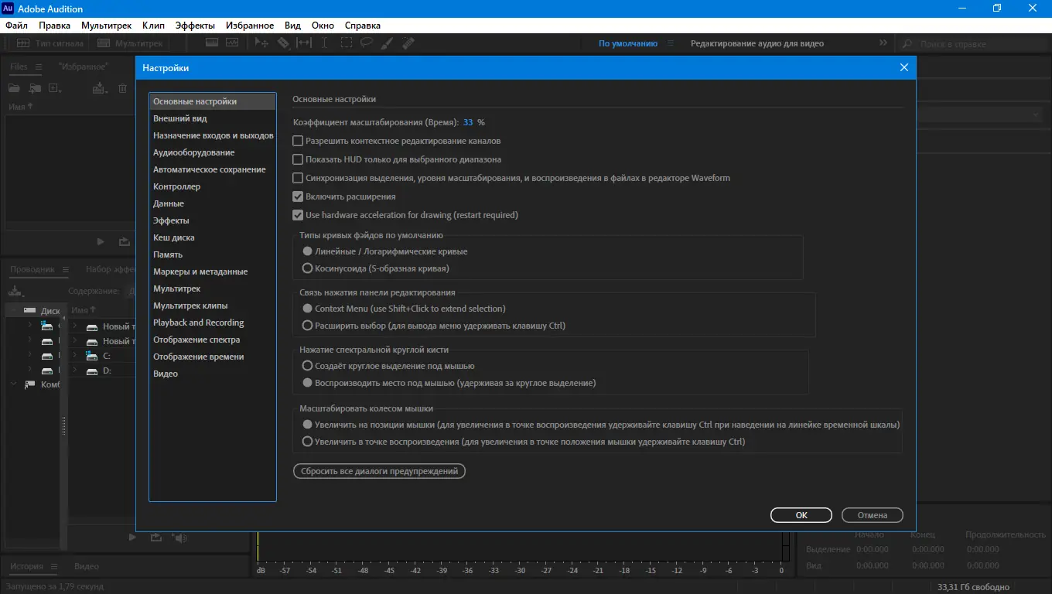Viewport: 1052px width, 594px height.
Task: Click the Open File folder icon
Action: 15,88
